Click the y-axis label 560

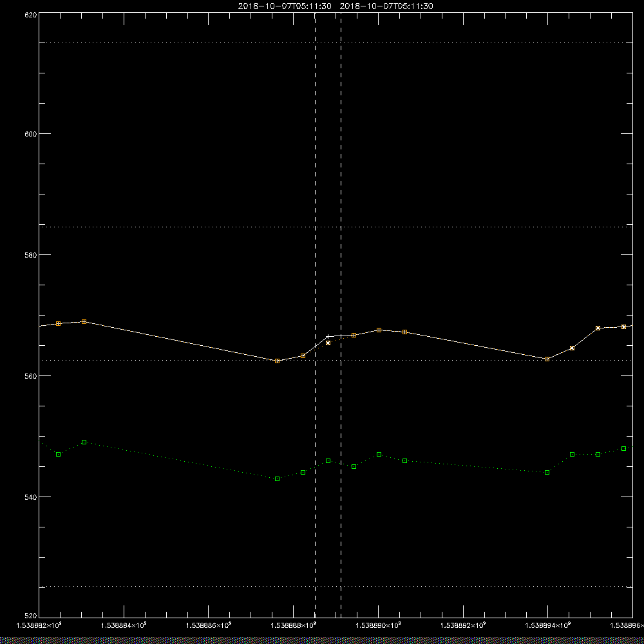[31, 376]
